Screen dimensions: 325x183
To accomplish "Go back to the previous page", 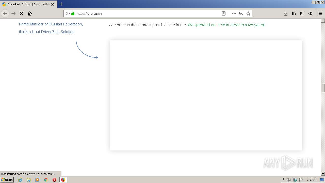I will pos(5,13).
